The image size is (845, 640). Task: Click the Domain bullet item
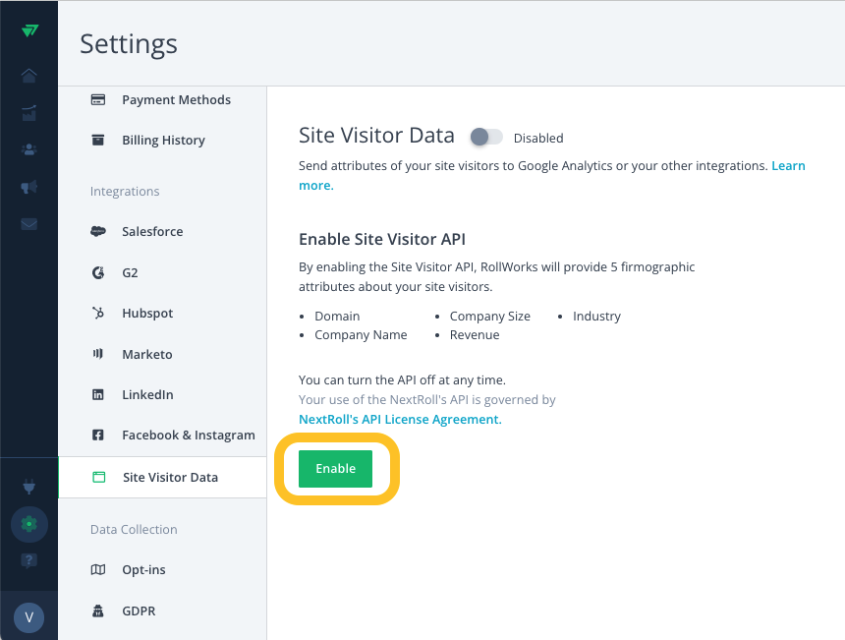pyautogui.click(x=337, y=316)
